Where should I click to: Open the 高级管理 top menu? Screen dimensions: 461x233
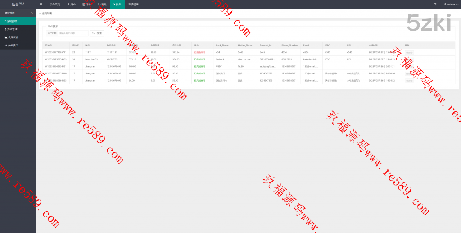(x=133, y=4)
